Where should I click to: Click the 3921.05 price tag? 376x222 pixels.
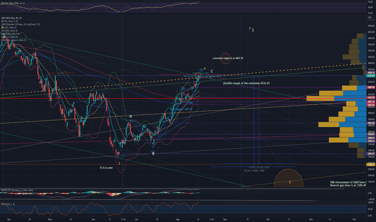(x=371, y=123)
